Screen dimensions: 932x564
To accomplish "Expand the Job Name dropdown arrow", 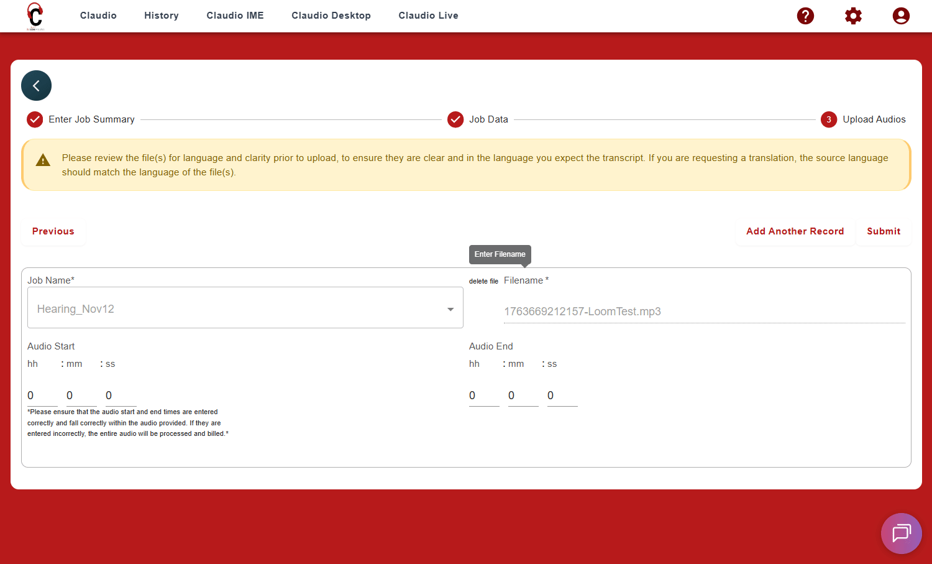I will coord(450,309).
